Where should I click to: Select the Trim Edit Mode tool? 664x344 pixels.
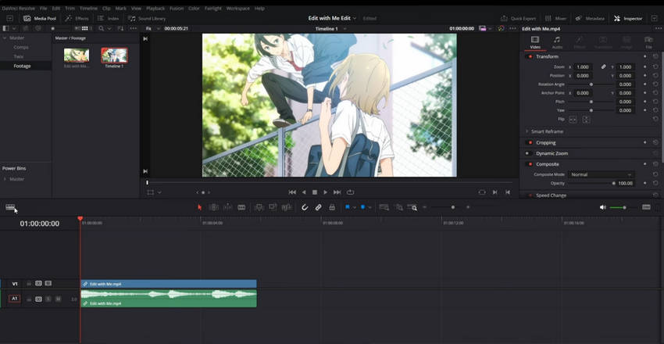(214, 207)
